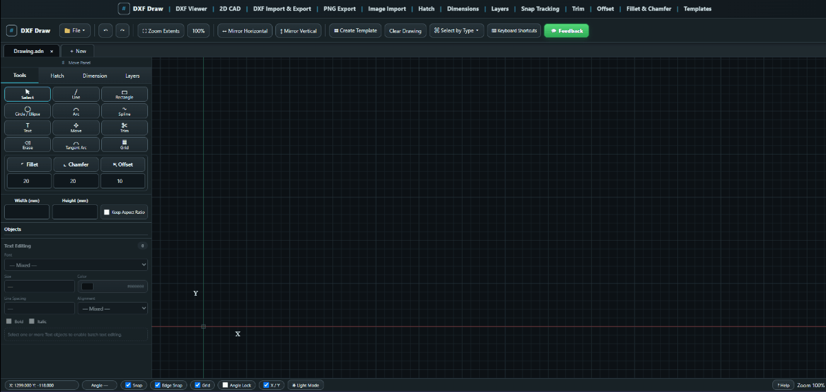Screen dimensions: 826x392
Task: Close the Drawing.adn tab
Action: [52, 51]
